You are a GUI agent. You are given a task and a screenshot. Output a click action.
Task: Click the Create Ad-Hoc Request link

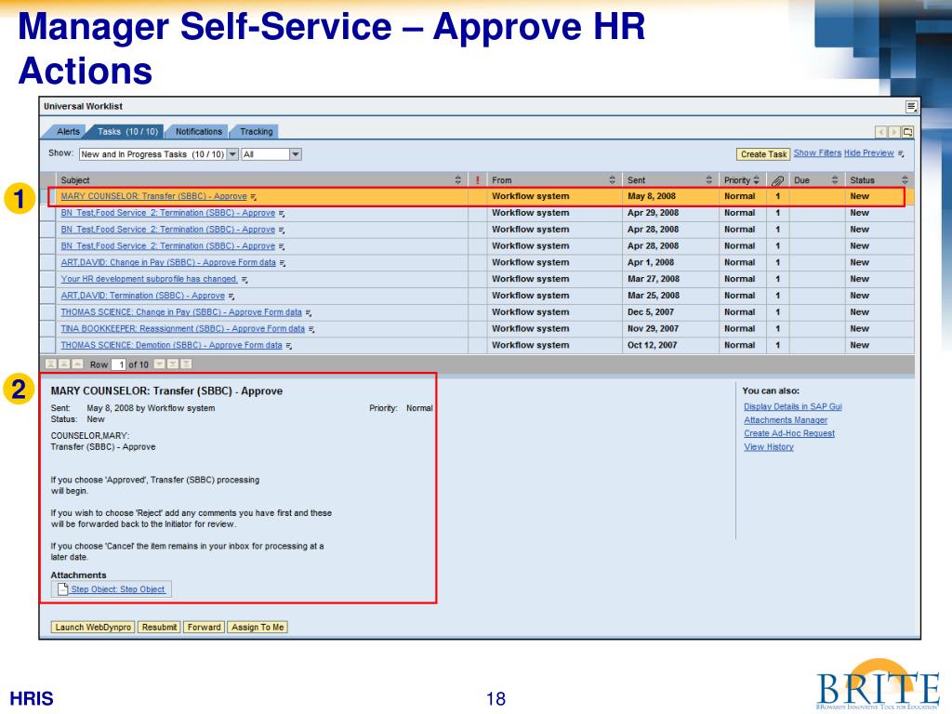[789, 433]
